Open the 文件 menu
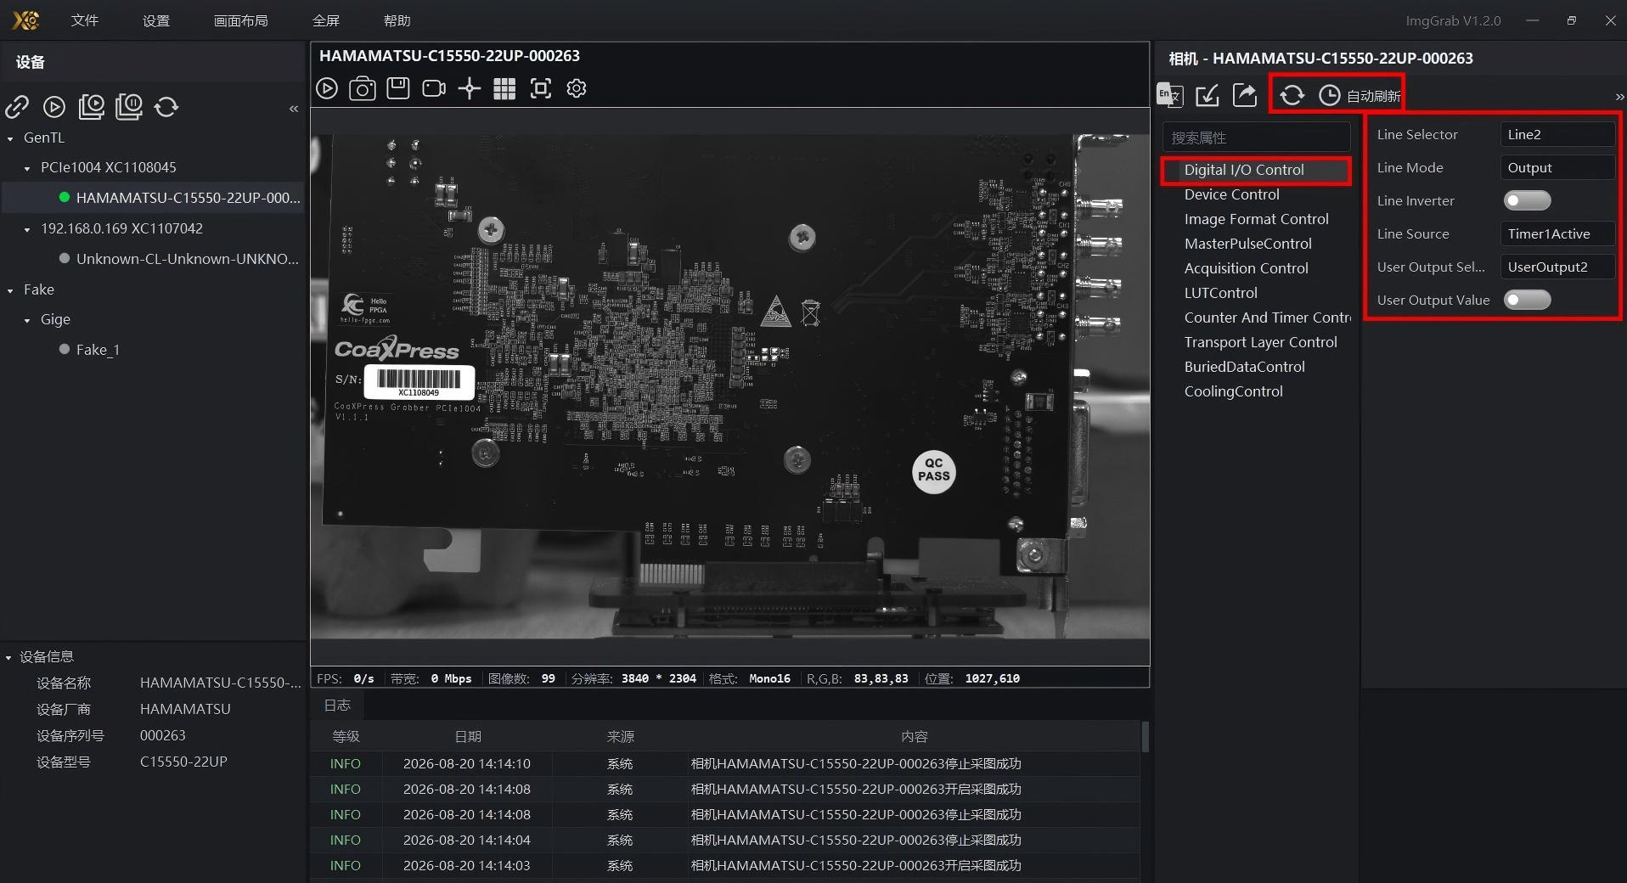Image resolution: width=1627 pixels, height=883 pixels. tap(85, 20)
